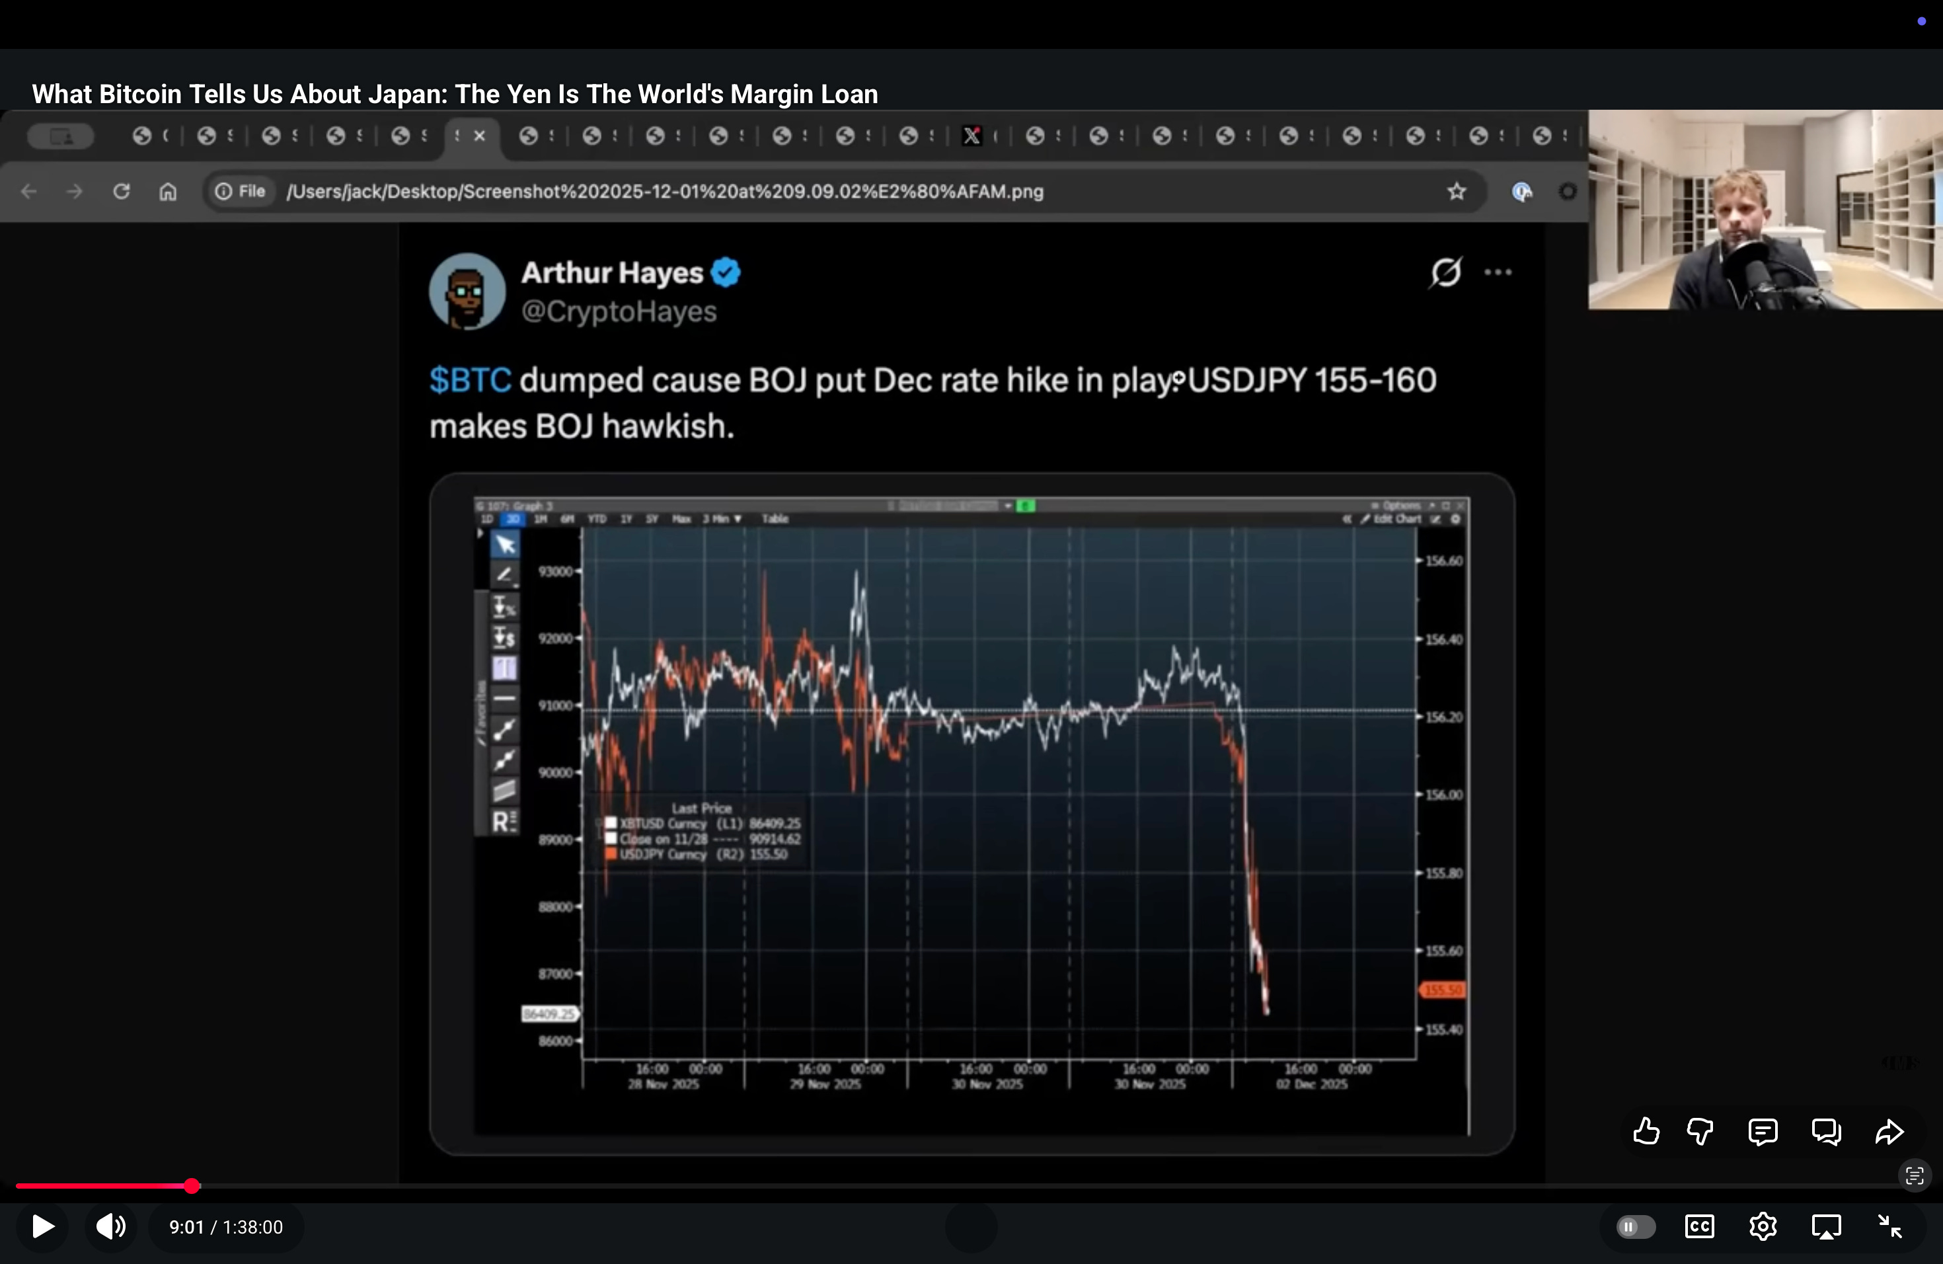Click the dislike thumbs-down icon

[1700, 1132]
